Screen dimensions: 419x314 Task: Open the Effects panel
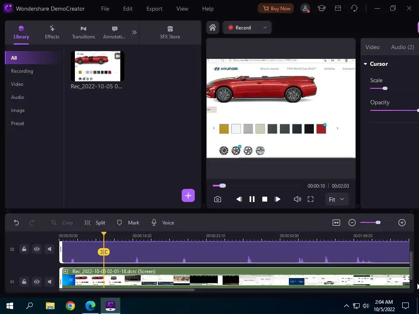click(52, 32)
